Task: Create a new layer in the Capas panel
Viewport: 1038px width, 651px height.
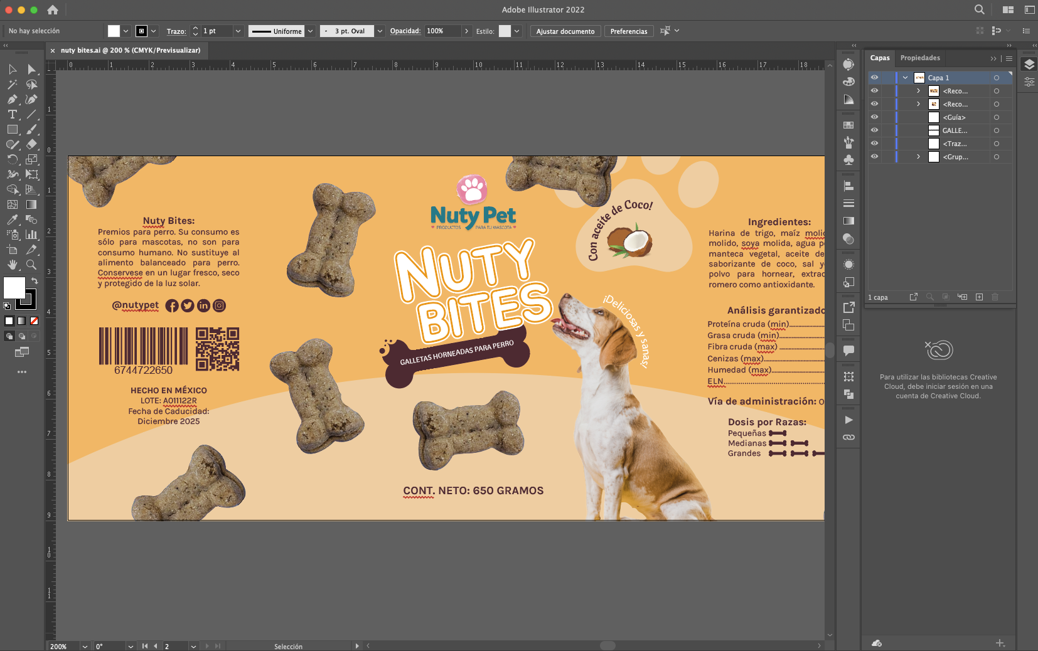Action: pos(979,297)
